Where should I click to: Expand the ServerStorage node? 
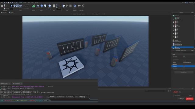(172, 48)
